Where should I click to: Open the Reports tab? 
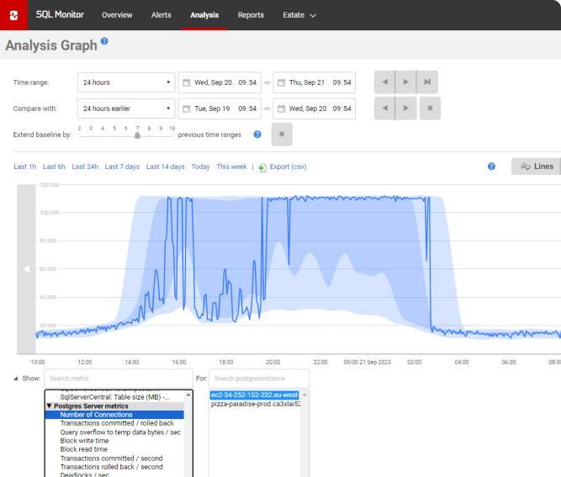[251, 15]
